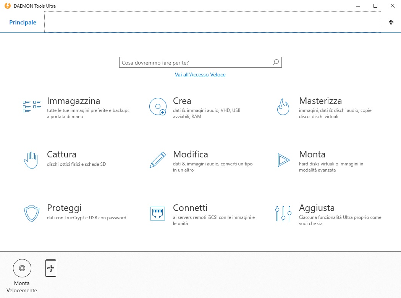This screenshot has height=298, width=401.
Task: Open the Masterizza title
Action: [x=320, y=101]
